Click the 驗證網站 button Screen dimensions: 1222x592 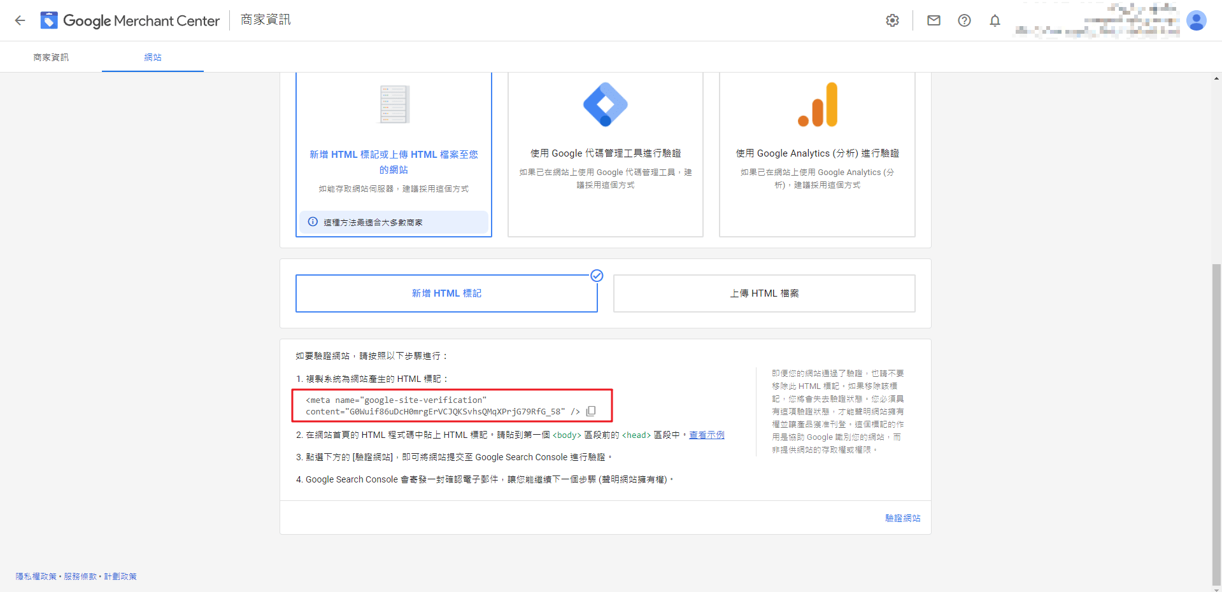(x=902, y=518)
